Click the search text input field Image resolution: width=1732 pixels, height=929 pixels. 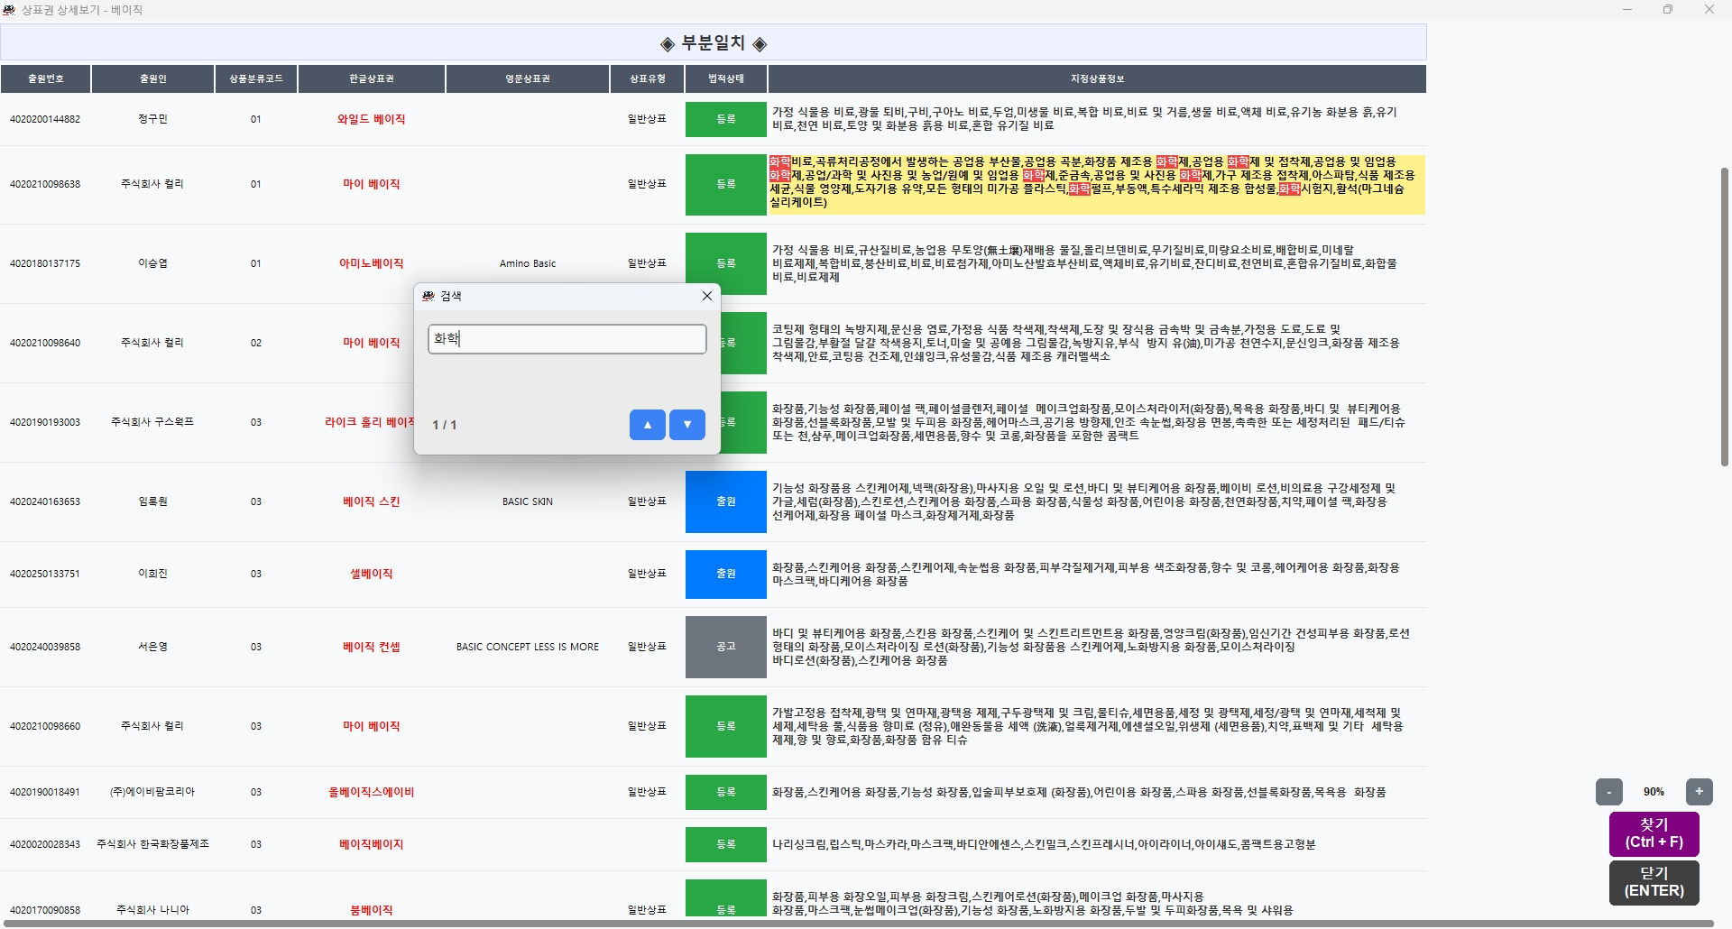(567, 339)
